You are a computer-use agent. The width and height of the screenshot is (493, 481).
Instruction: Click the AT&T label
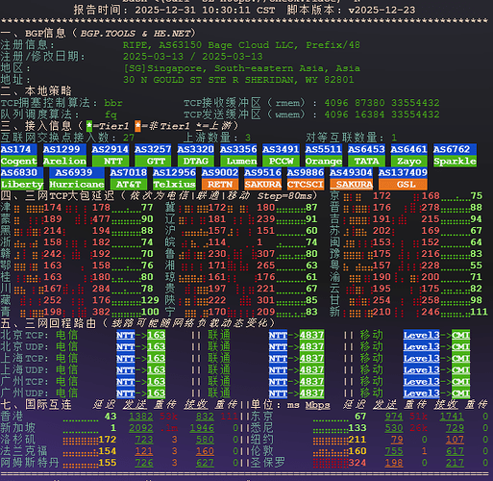129,185
